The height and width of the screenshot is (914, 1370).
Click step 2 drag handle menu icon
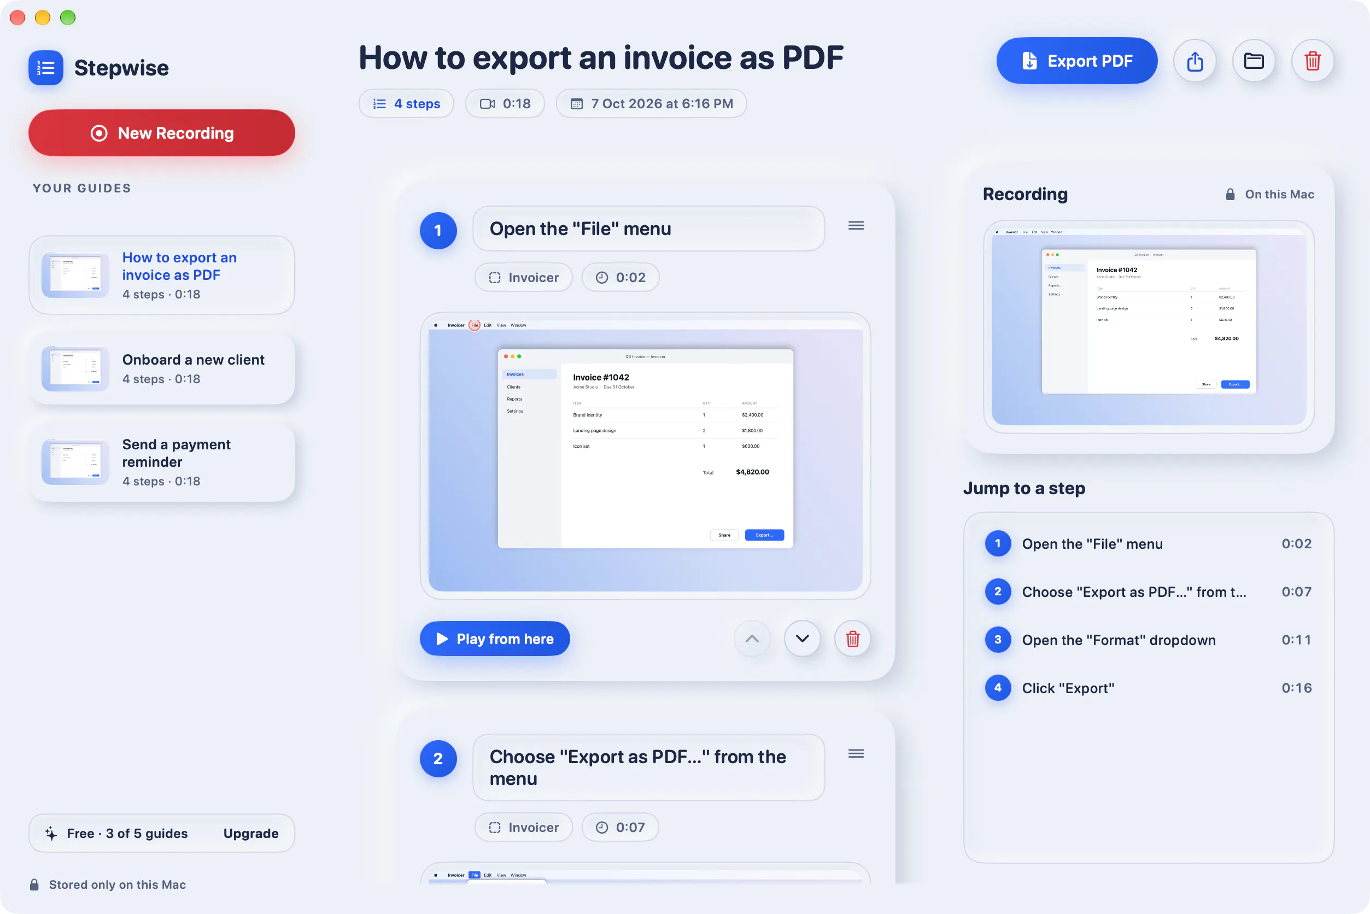tap(856, 754)
